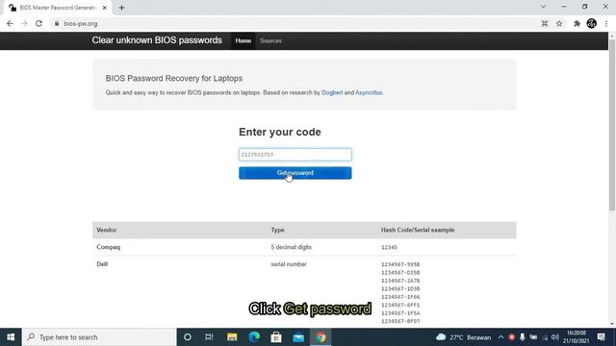
Task: Select the BIOS Master Password Generator tab
Action: [x=58, y=8]
